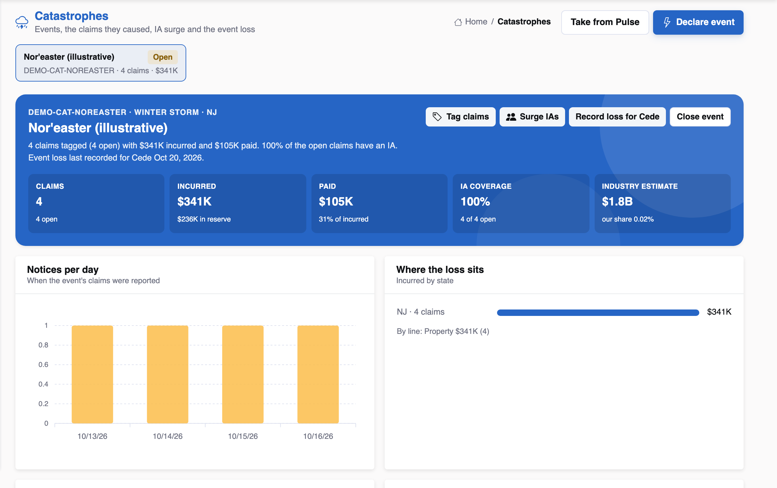
Task: Click the 'NJ · 4 claims' row label
Action: (420, 312)
